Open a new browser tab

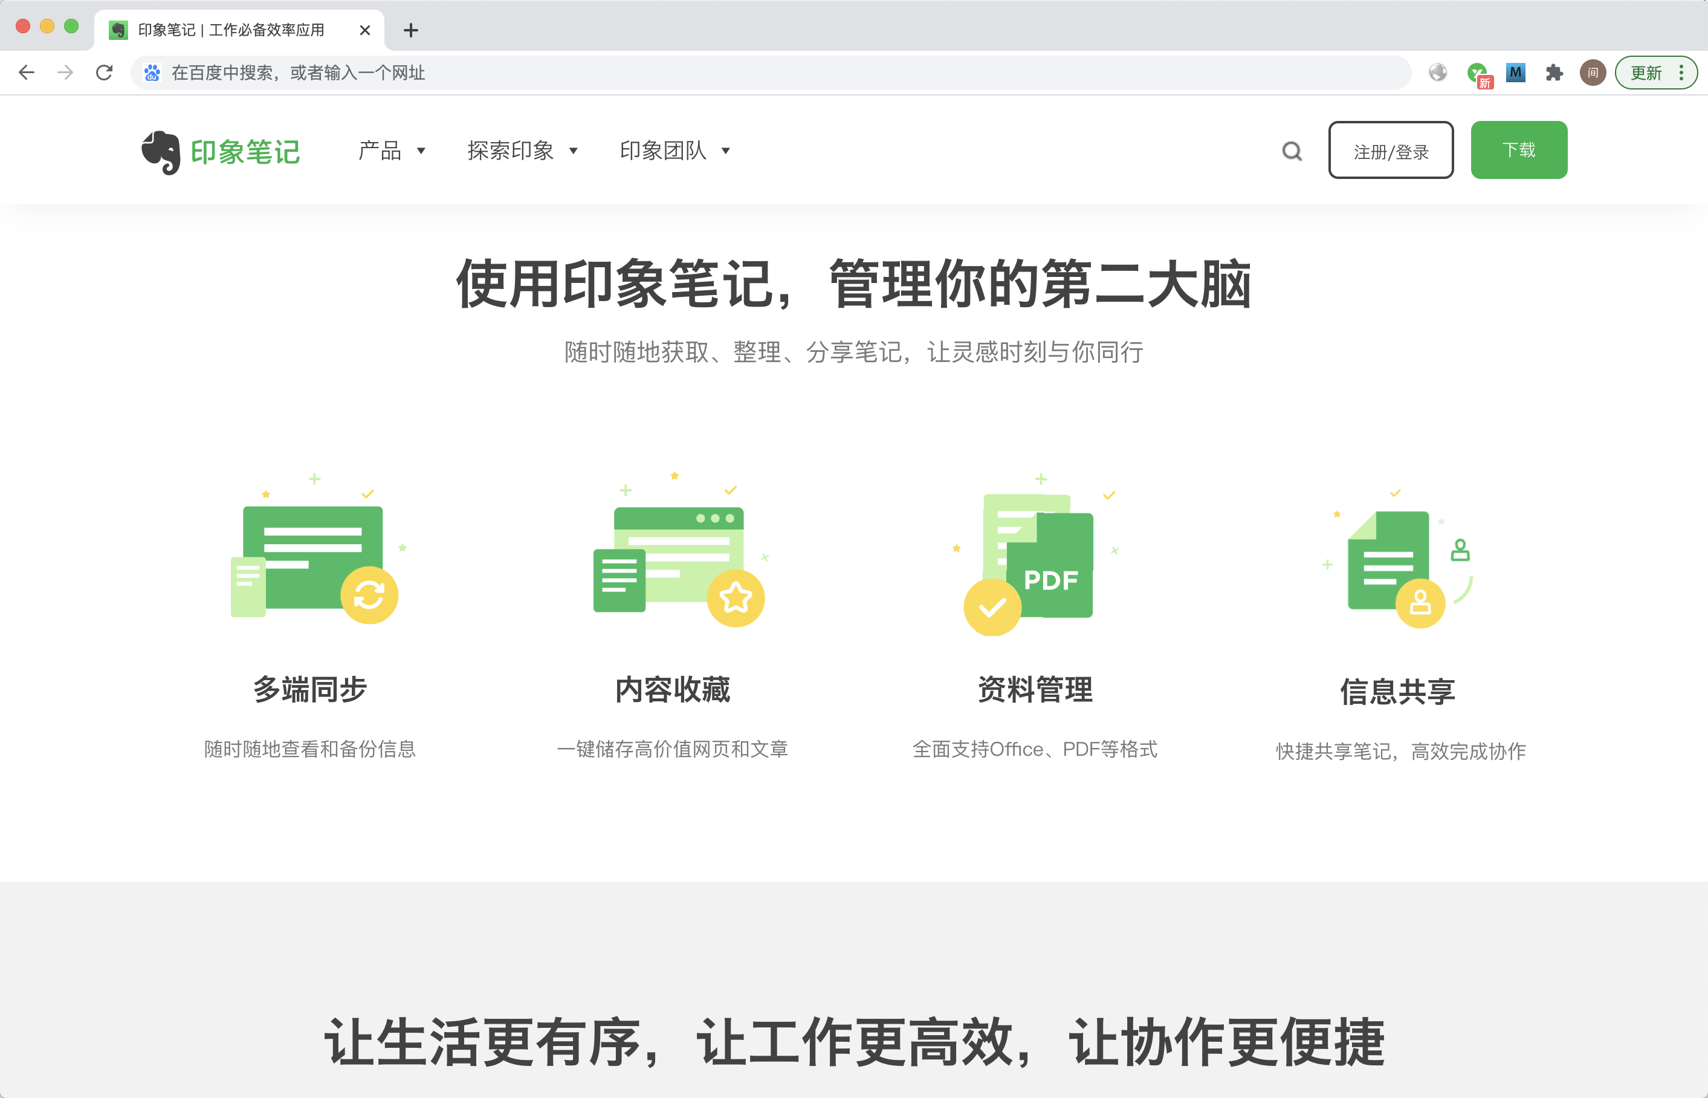pos(410,30)
